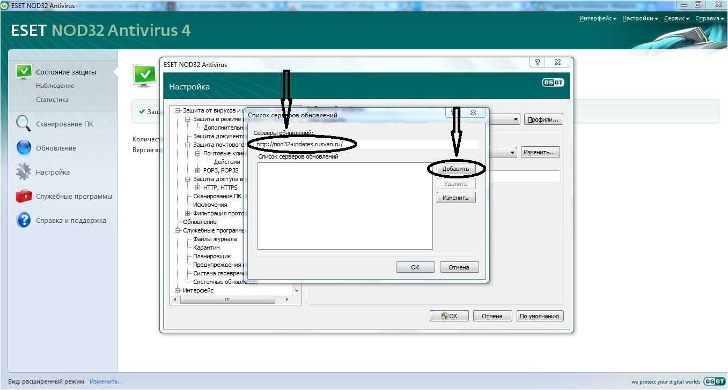Select Карантин in the settings tree
Screen dimensions: 728x390
tap(206, 247)
